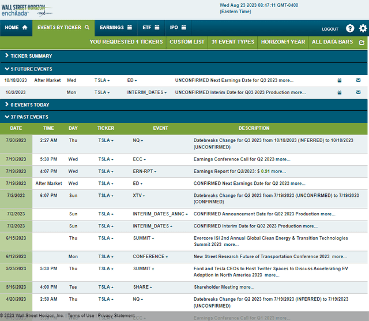Click the Logout link
The width and height of the screenshot is (369, 321).
point(330,29)
